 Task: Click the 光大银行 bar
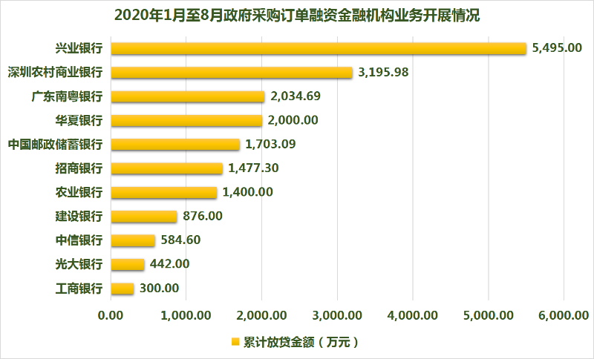pos(128,264)
